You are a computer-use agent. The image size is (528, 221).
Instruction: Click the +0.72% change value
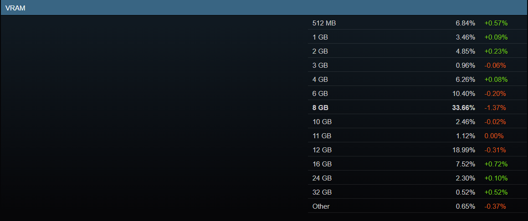[x=496, y=164]
